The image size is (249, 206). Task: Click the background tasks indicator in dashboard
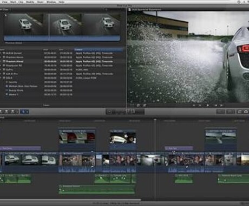[x=110, y=112]
